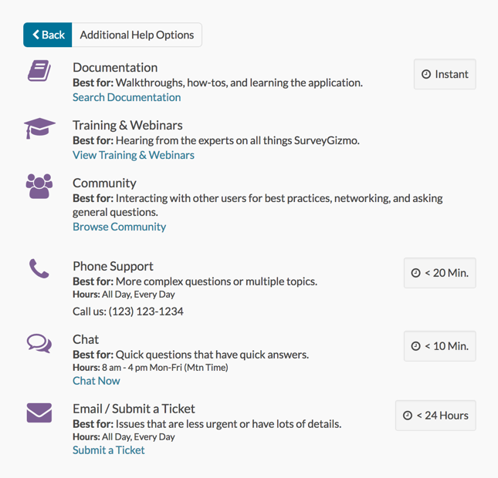
Task: Open the Search Documentation link
Action: 127,97
